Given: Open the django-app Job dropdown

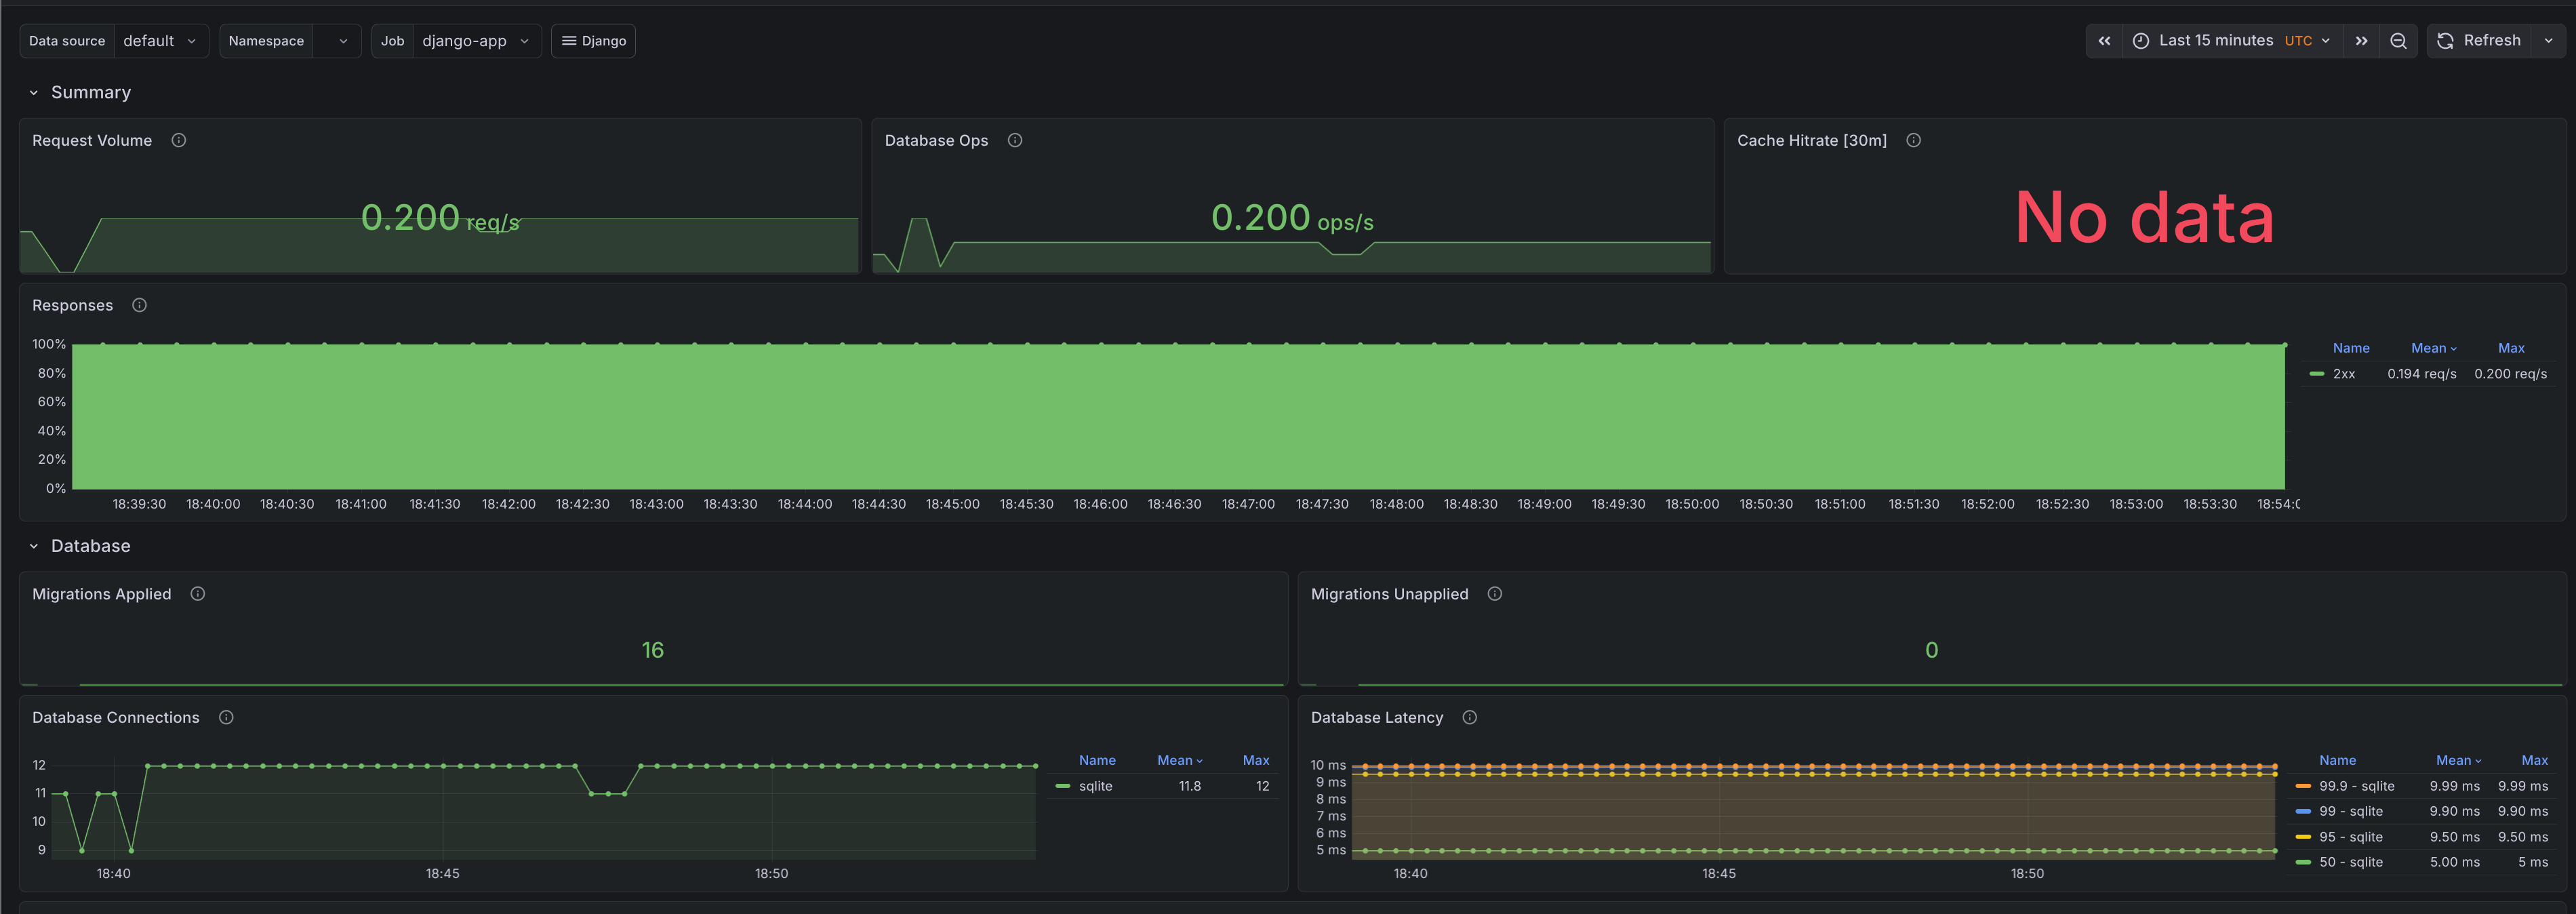Looking at the screenshot, I should [477, 40].
